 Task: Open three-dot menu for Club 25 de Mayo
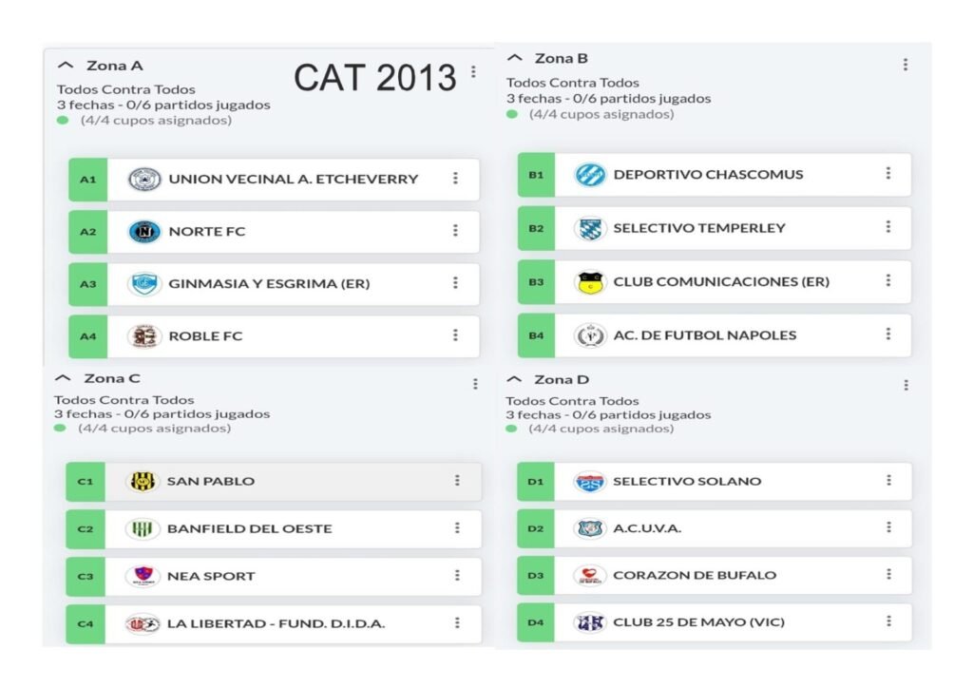pyautogui.click(x=888, y=621)
